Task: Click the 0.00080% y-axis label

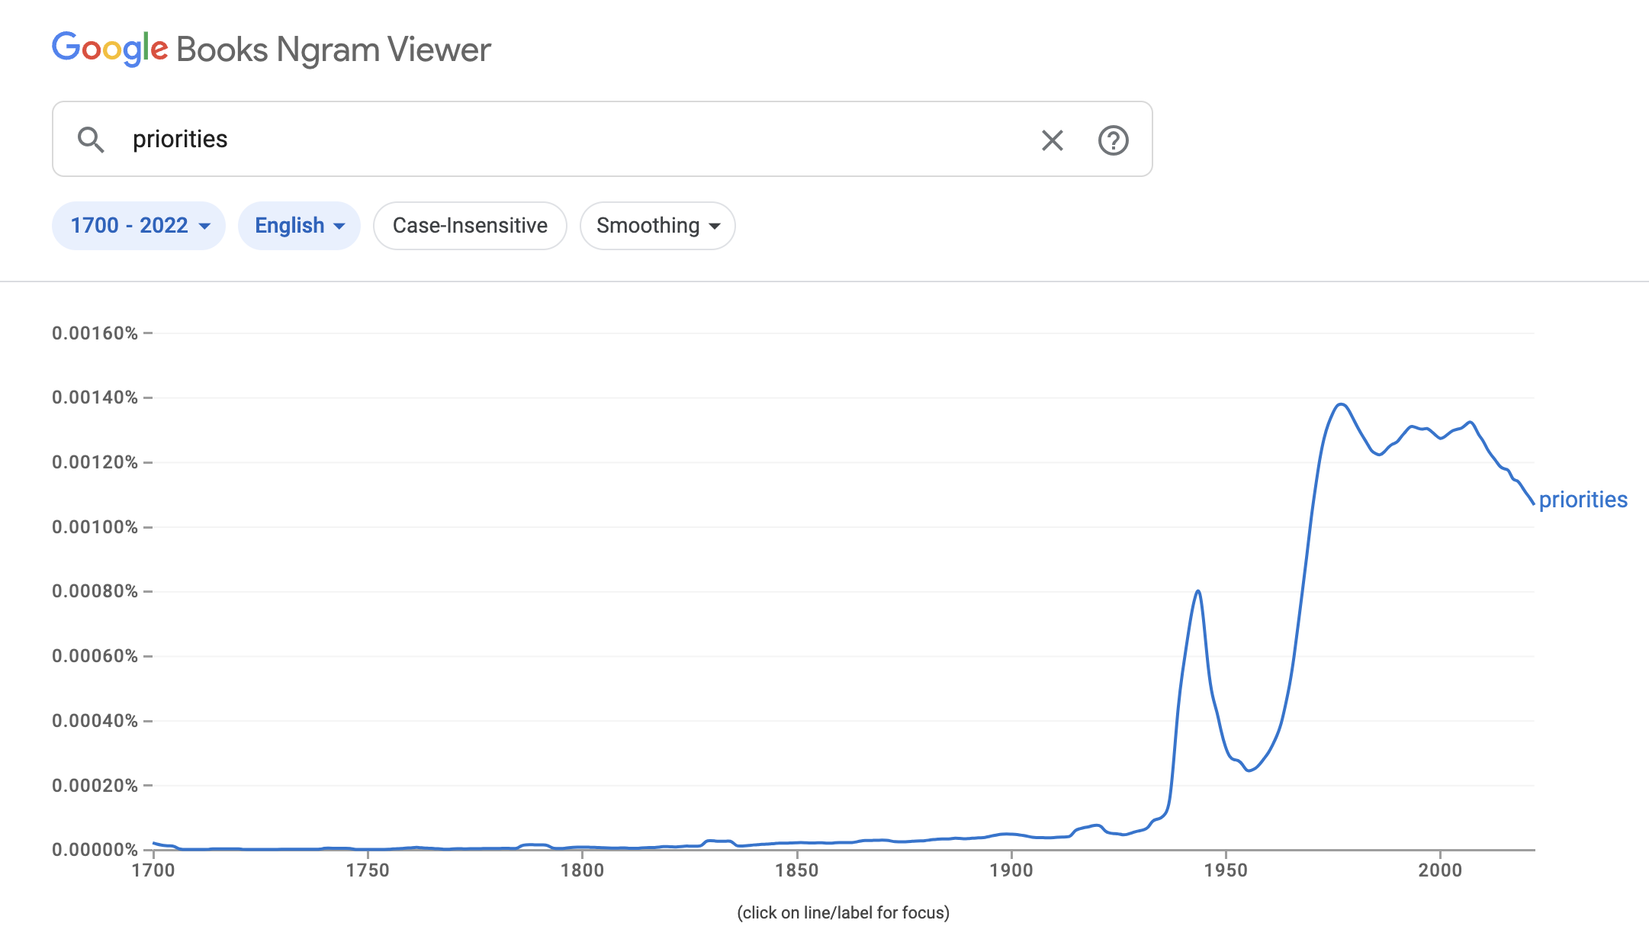Action: 95,591
